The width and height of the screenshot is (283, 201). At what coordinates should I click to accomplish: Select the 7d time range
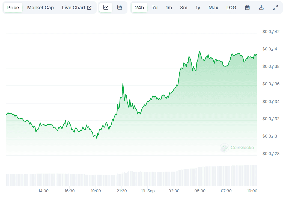pos(155,8)
